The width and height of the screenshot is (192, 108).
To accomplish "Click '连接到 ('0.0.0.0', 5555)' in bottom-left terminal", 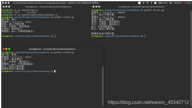I will tap(16, 57).
